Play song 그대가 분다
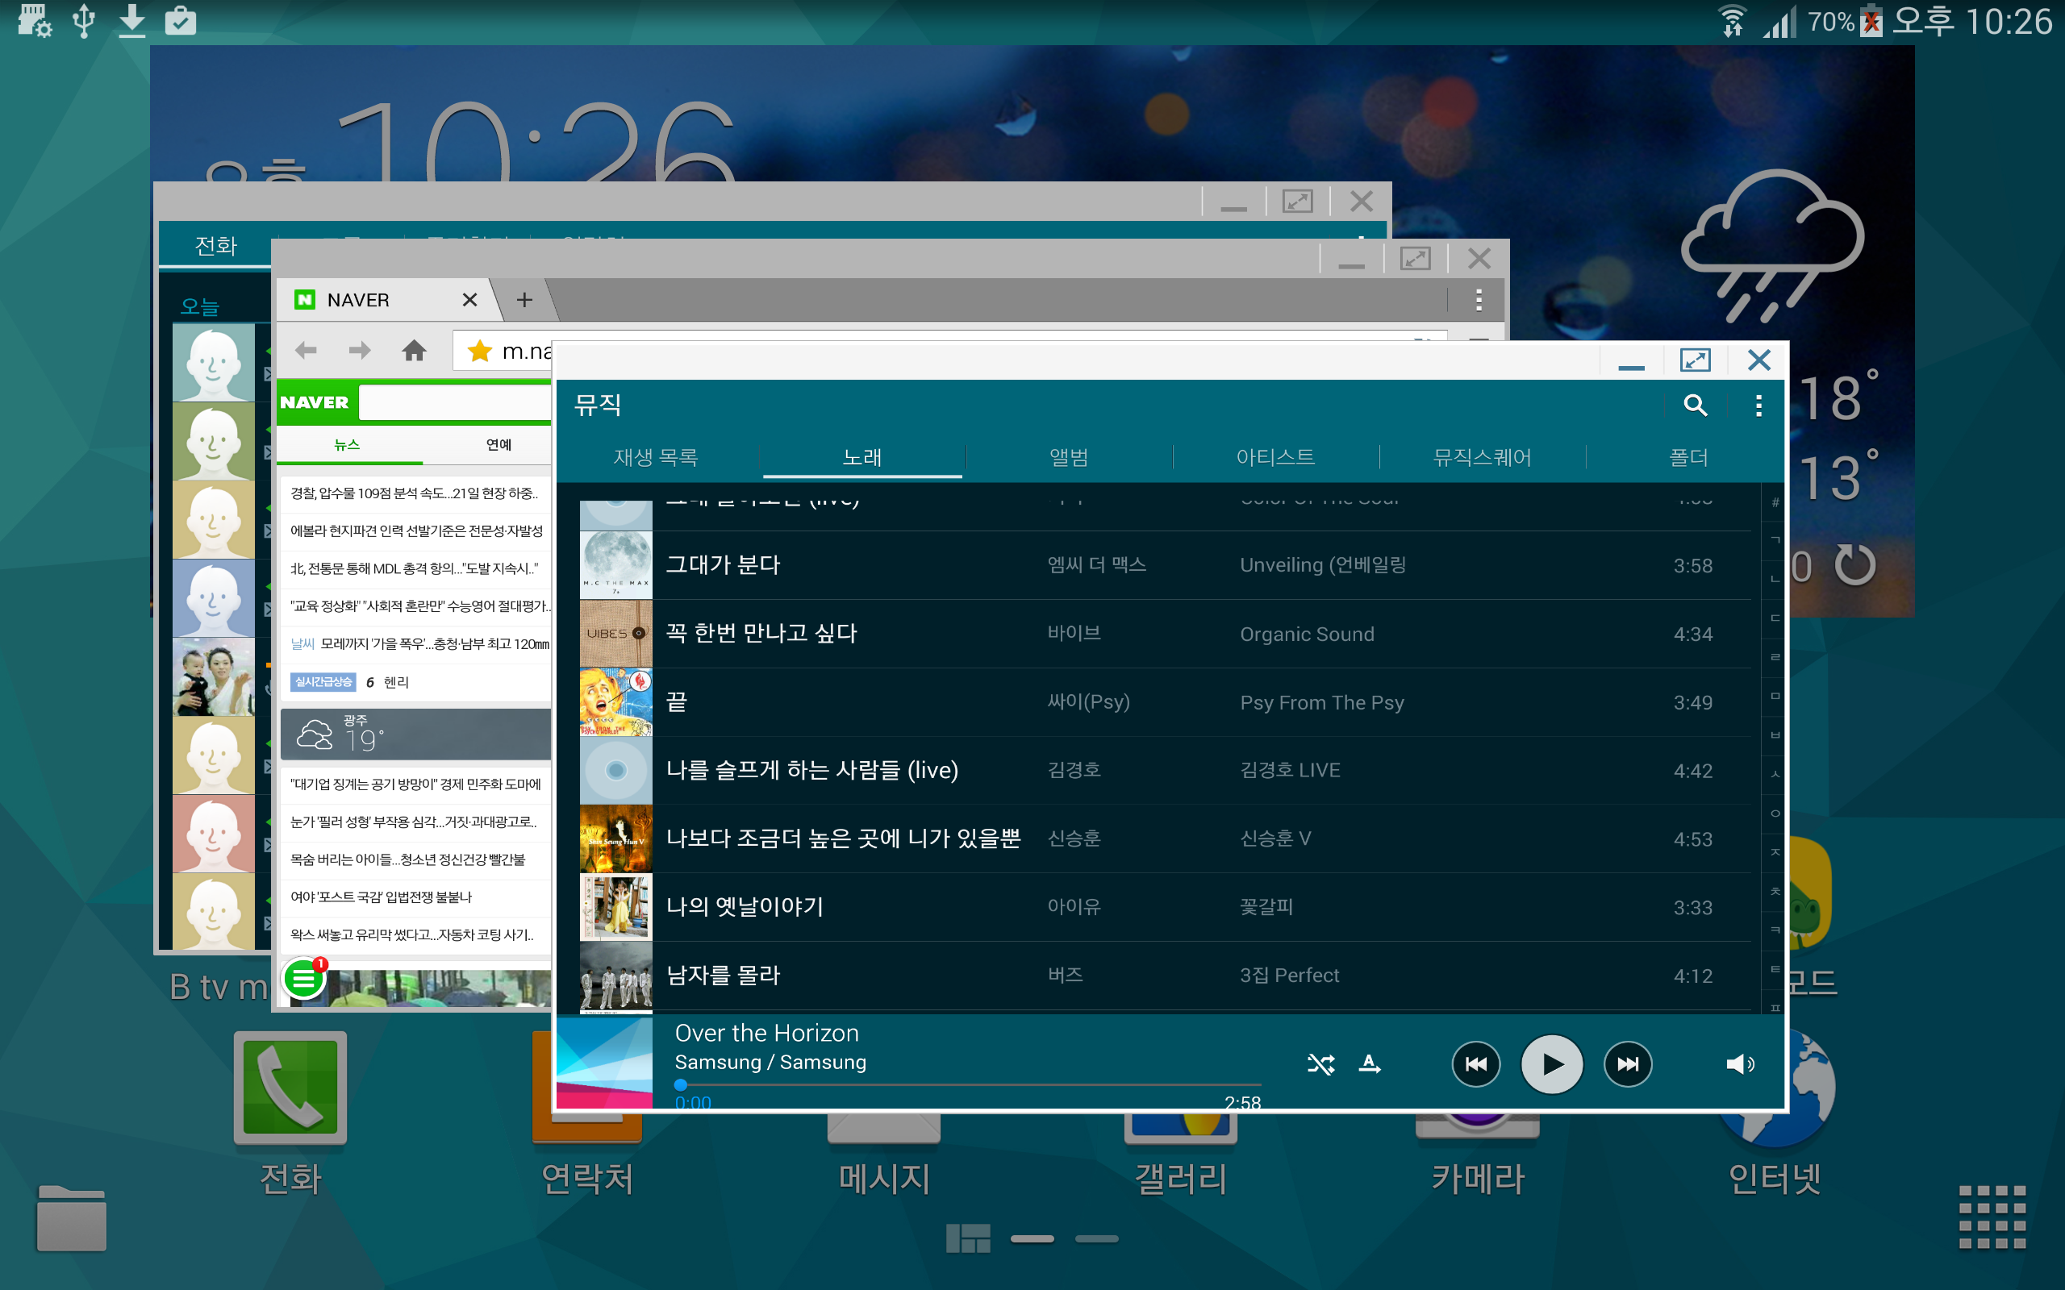2065x1290 pixels. pos(722,565)
